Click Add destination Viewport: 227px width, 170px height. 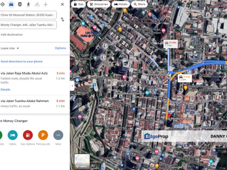12,35
